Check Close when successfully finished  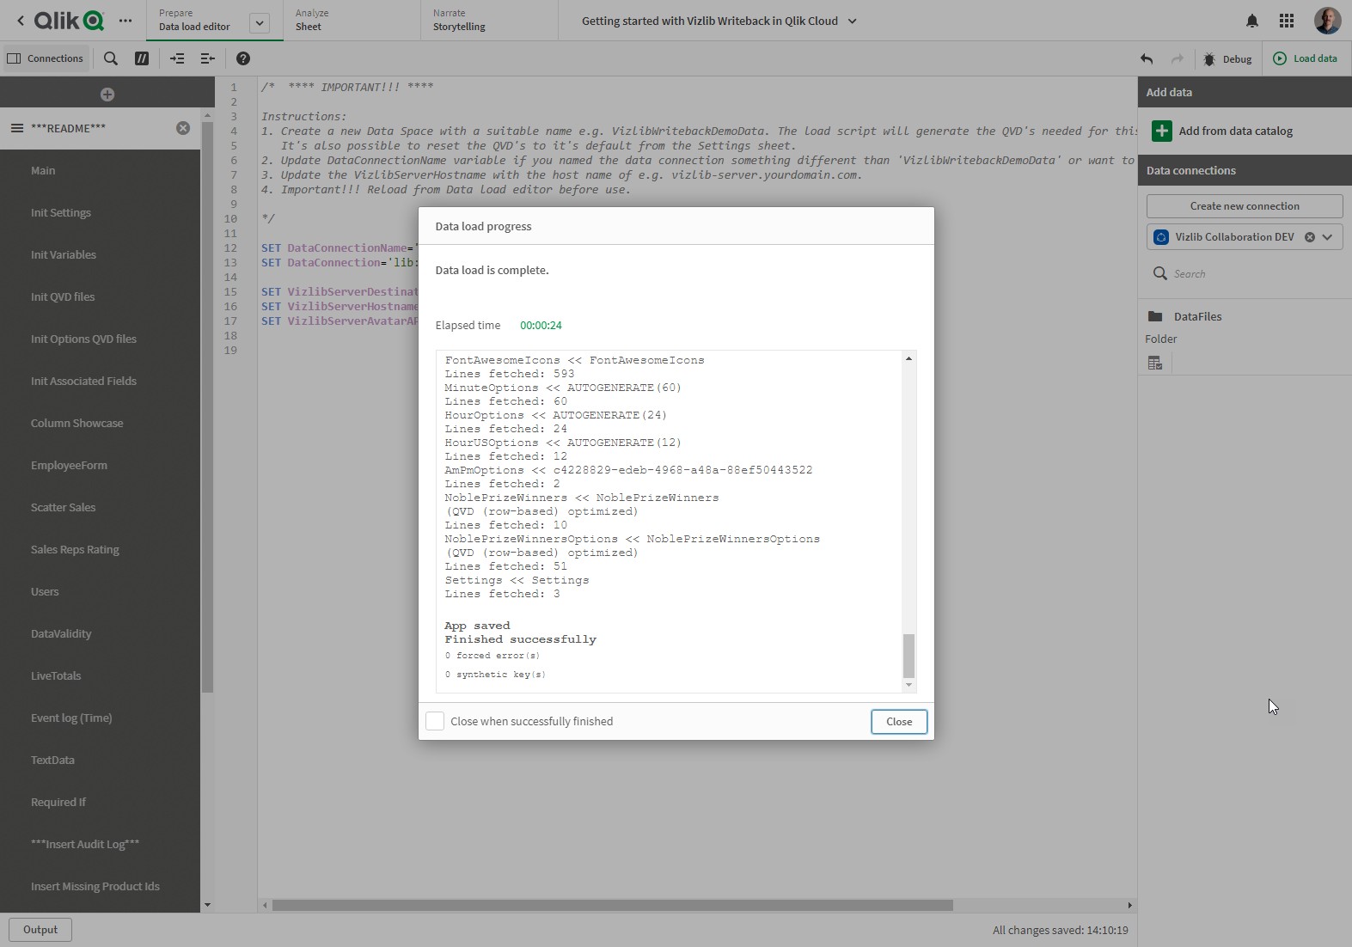[x=435, y=721]
